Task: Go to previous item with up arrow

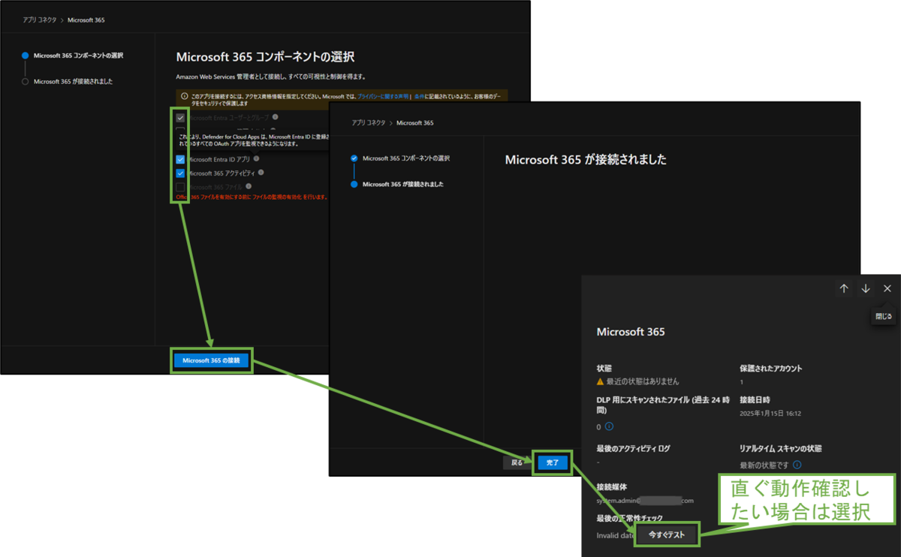Action: (x=844, y=288)
